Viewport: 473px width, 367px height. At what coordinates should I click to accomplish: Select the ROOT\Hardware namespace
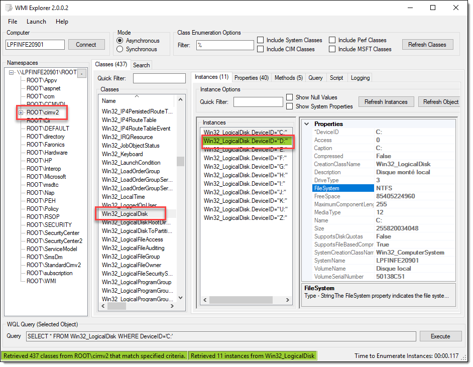coord(47,153)
